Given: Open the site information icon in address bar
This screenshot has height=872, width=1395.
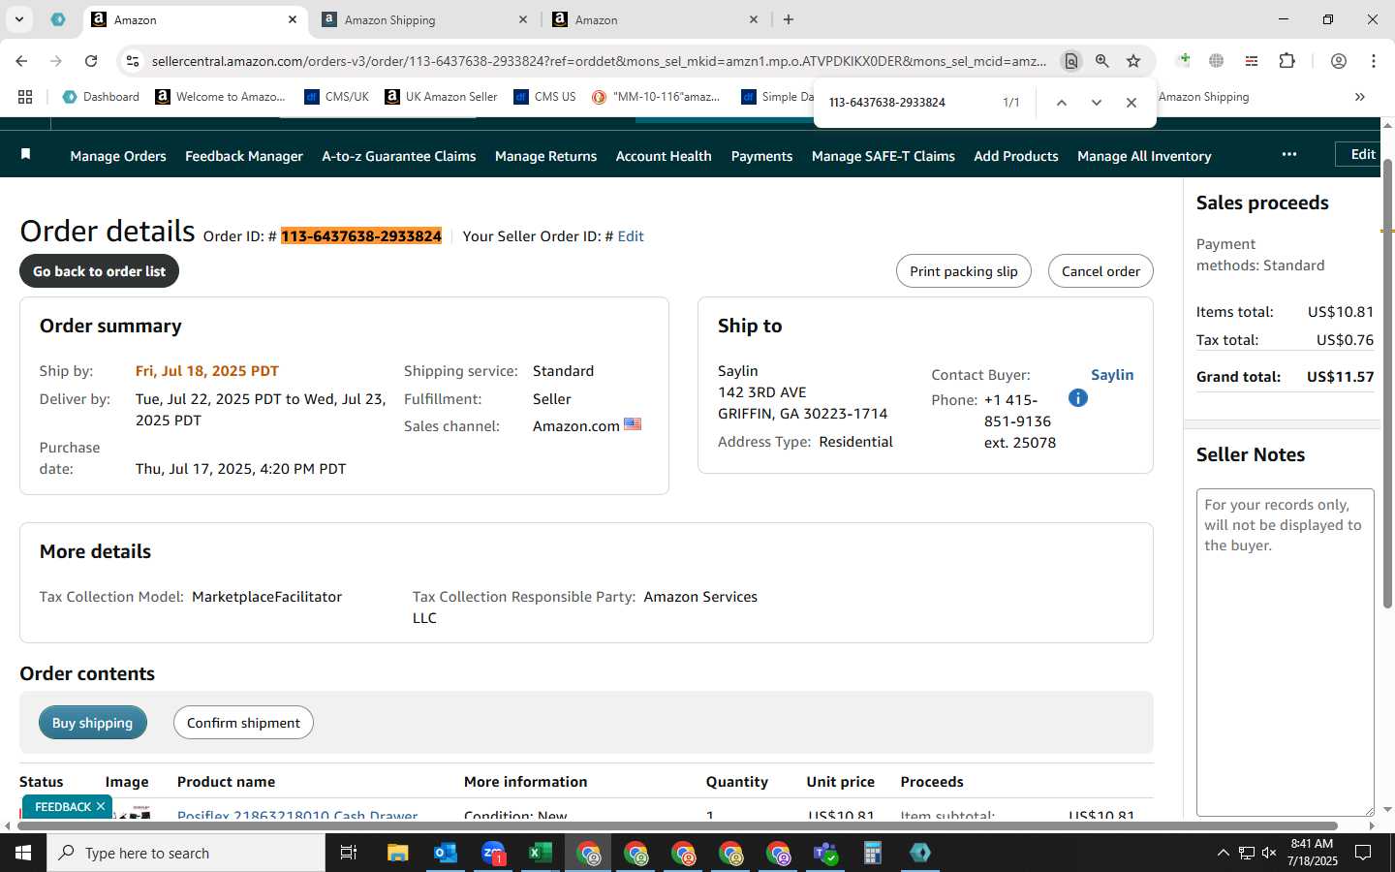Looking at the screenshot, I should (x=133, y=61).
